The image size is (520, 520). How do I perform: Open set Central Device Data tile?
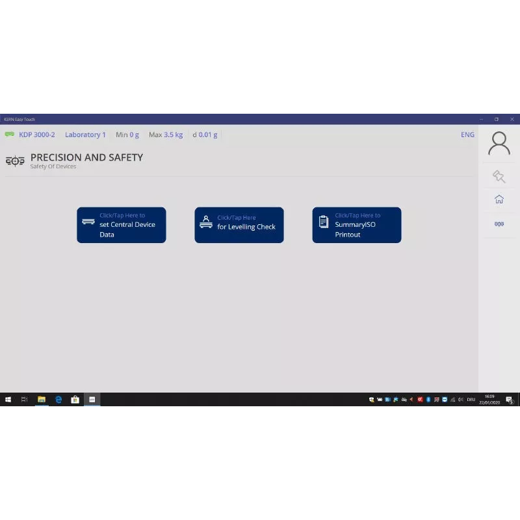point(122,225)
